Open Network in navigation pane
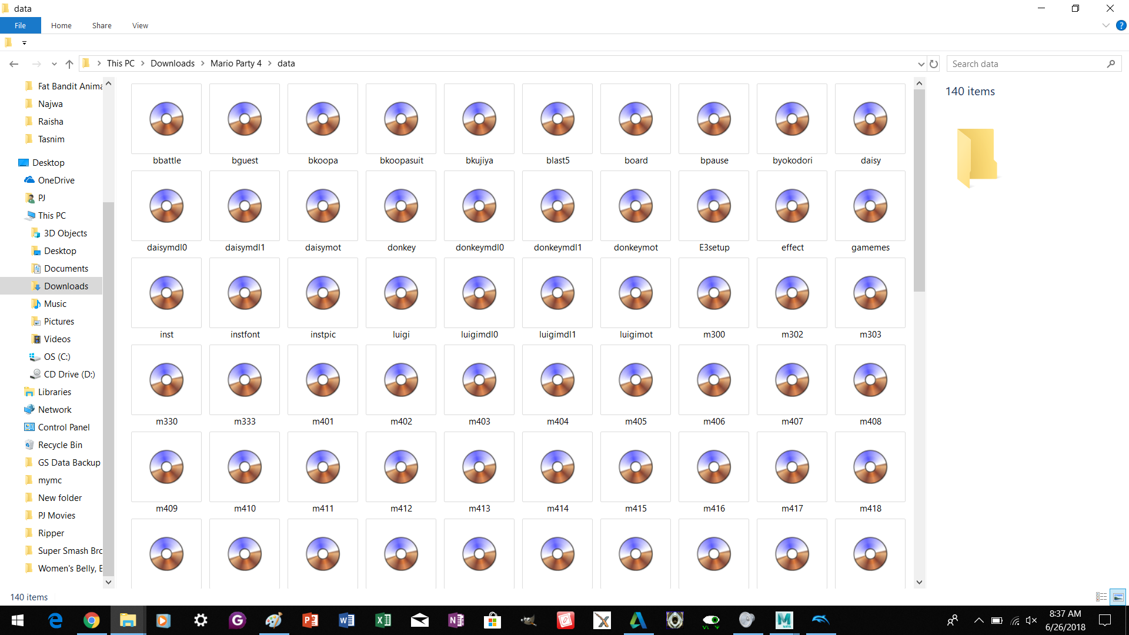The height and width of the screenshot is (635, 1129). click(x=55, y=410)
